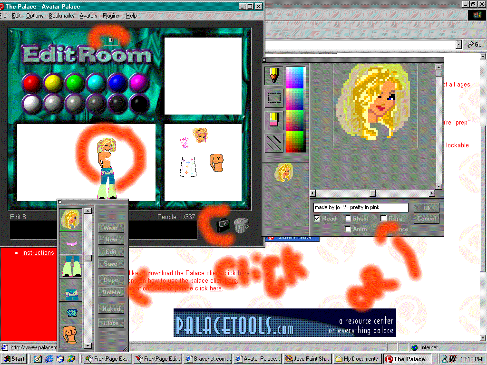Choose the black color ball
The image size is (487, 365).
click(x=139, y=104)
